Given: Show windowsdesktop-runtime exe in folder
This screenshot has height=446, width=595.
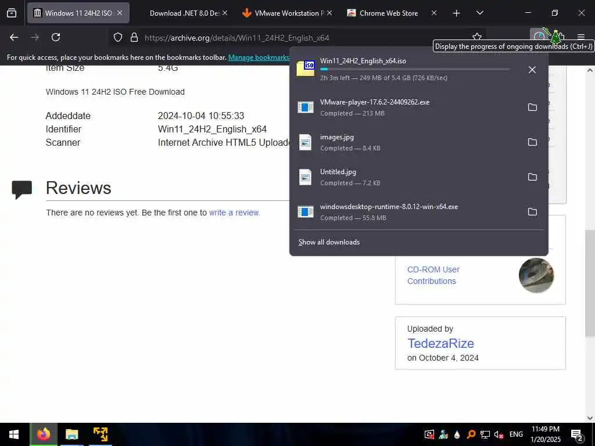Looking at the screenshot, I should [532, 212].
